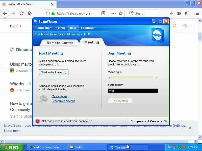Click the browser address bar URL

[x=74, y=13]
